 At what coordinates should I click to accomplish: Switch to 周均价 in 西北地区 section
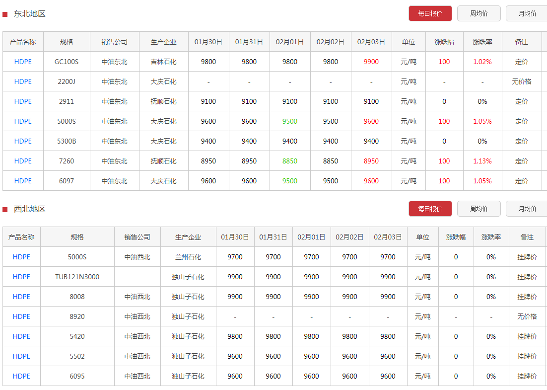pyautogui.click(x=479, y=209)
